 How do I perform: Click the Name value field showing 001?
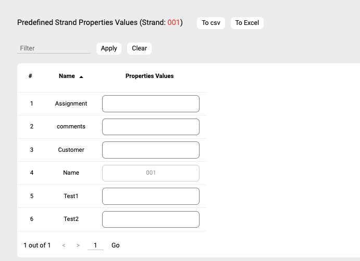[151, 173]
